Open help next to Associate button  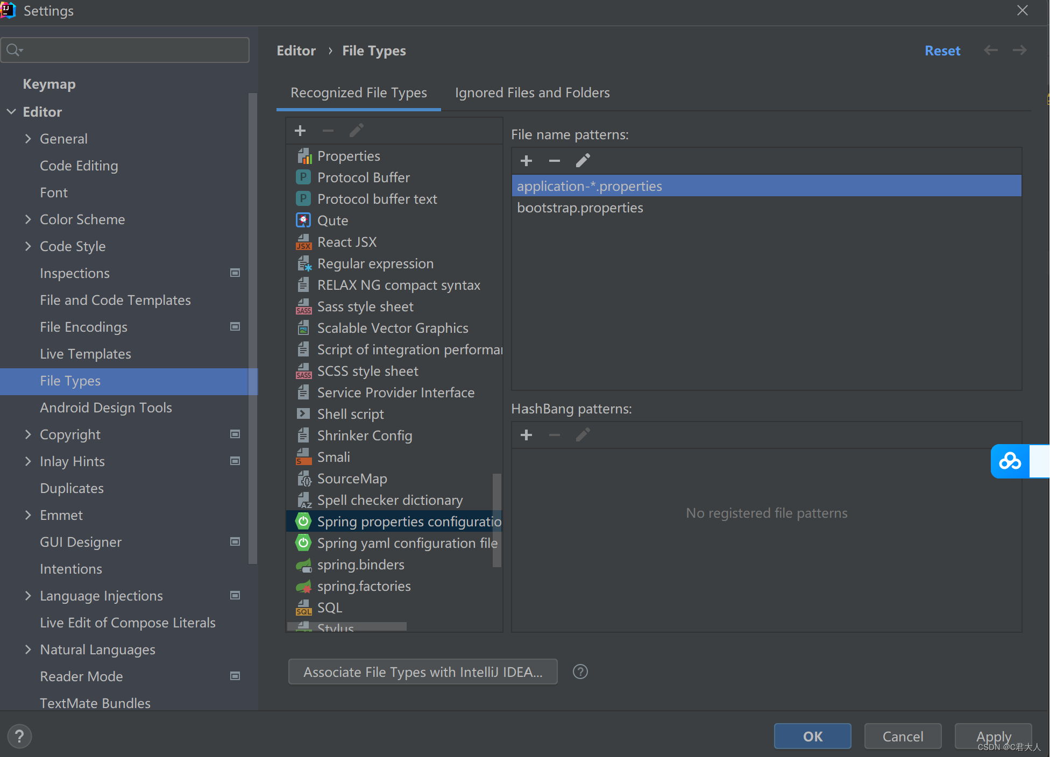[580, 672]
